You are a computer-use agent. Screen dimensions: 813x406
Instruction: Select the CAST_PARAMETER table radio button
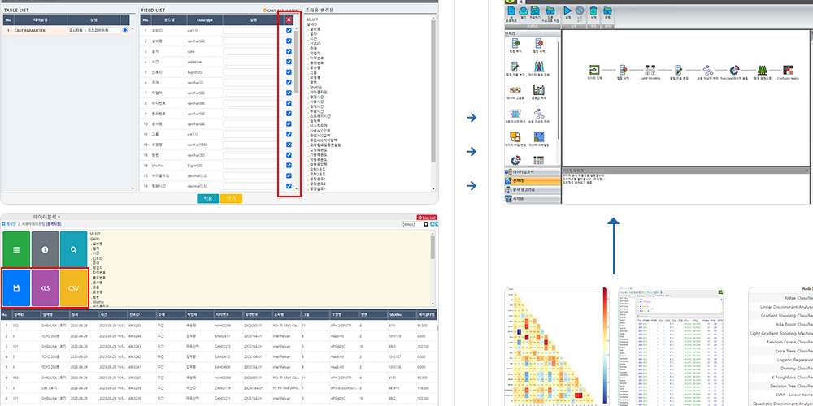tap(124, 30)
